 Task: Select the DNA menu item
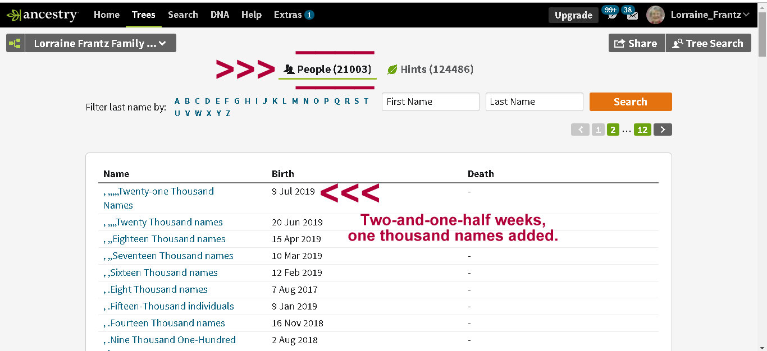click(220, 15)
